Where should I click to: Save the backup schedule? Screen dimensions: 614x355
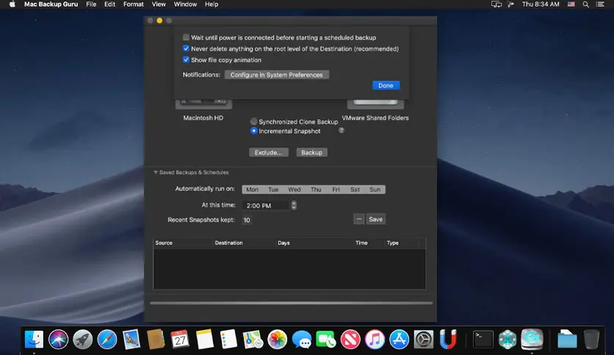[x=375, y=219]
